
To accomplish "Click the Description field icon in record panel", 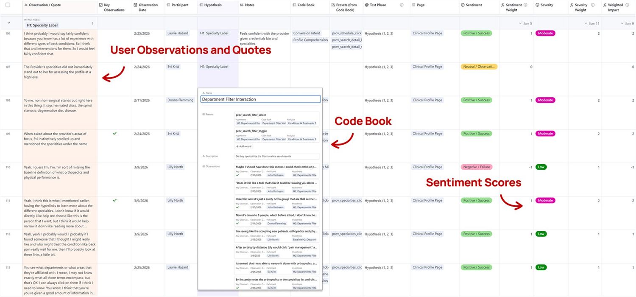I will click(204, 156).
